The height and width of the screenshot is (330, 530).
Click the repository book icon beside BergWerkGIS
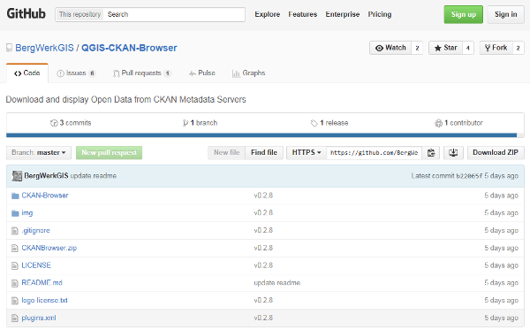(9, 48)
